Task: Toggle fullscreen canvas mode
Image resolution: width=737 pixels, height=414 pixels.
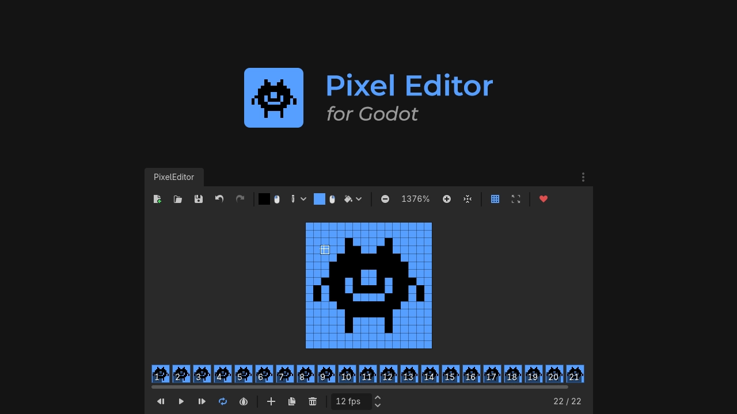Action: (x=516, y=199)
